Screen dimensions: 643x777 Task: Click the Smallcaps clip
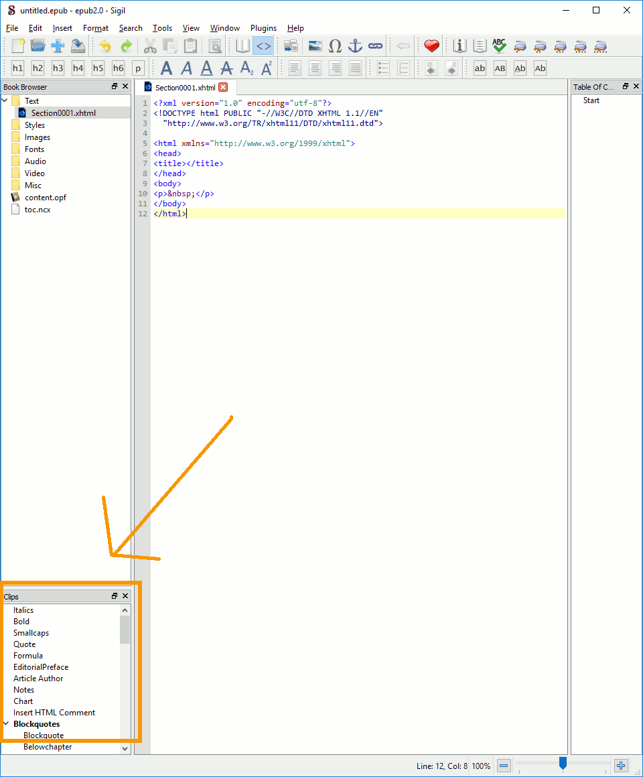[x=31, y=633]
